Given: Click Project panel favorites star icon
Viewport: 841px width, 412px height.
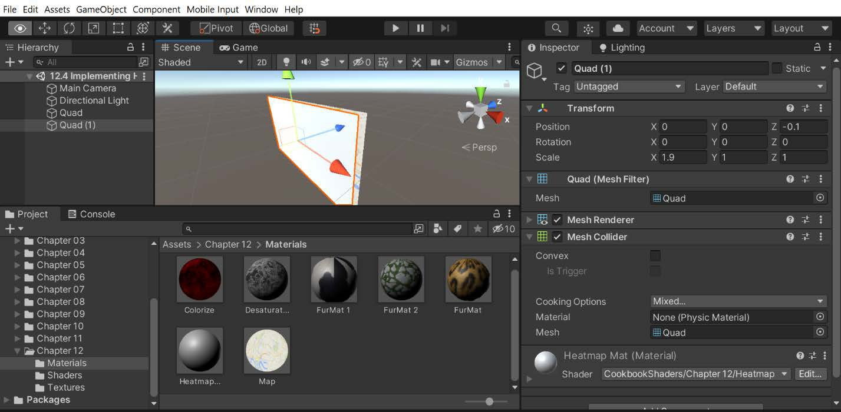Looking at the screenshot, I should tap(478, 229).
